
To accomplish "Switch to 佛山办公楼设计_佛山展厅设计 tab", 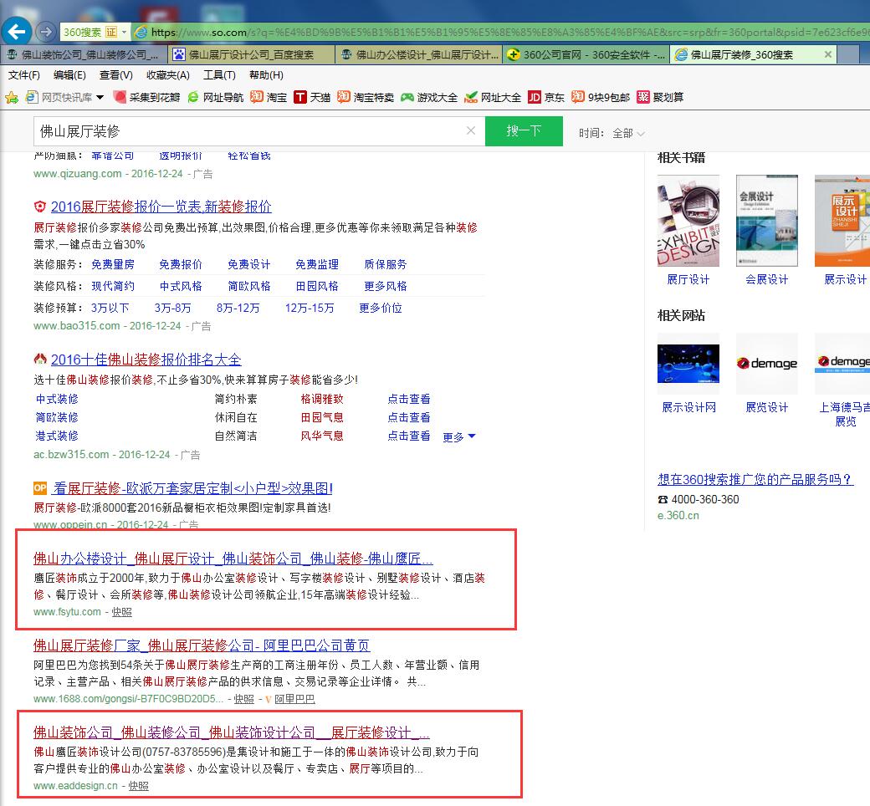I will coord(418,54).
